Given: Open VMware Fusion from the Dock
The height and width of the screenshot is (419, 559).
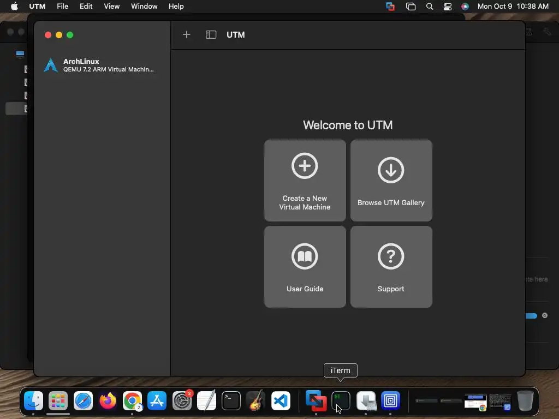Looking at the screenshot, I should click(x=316, y=401).
